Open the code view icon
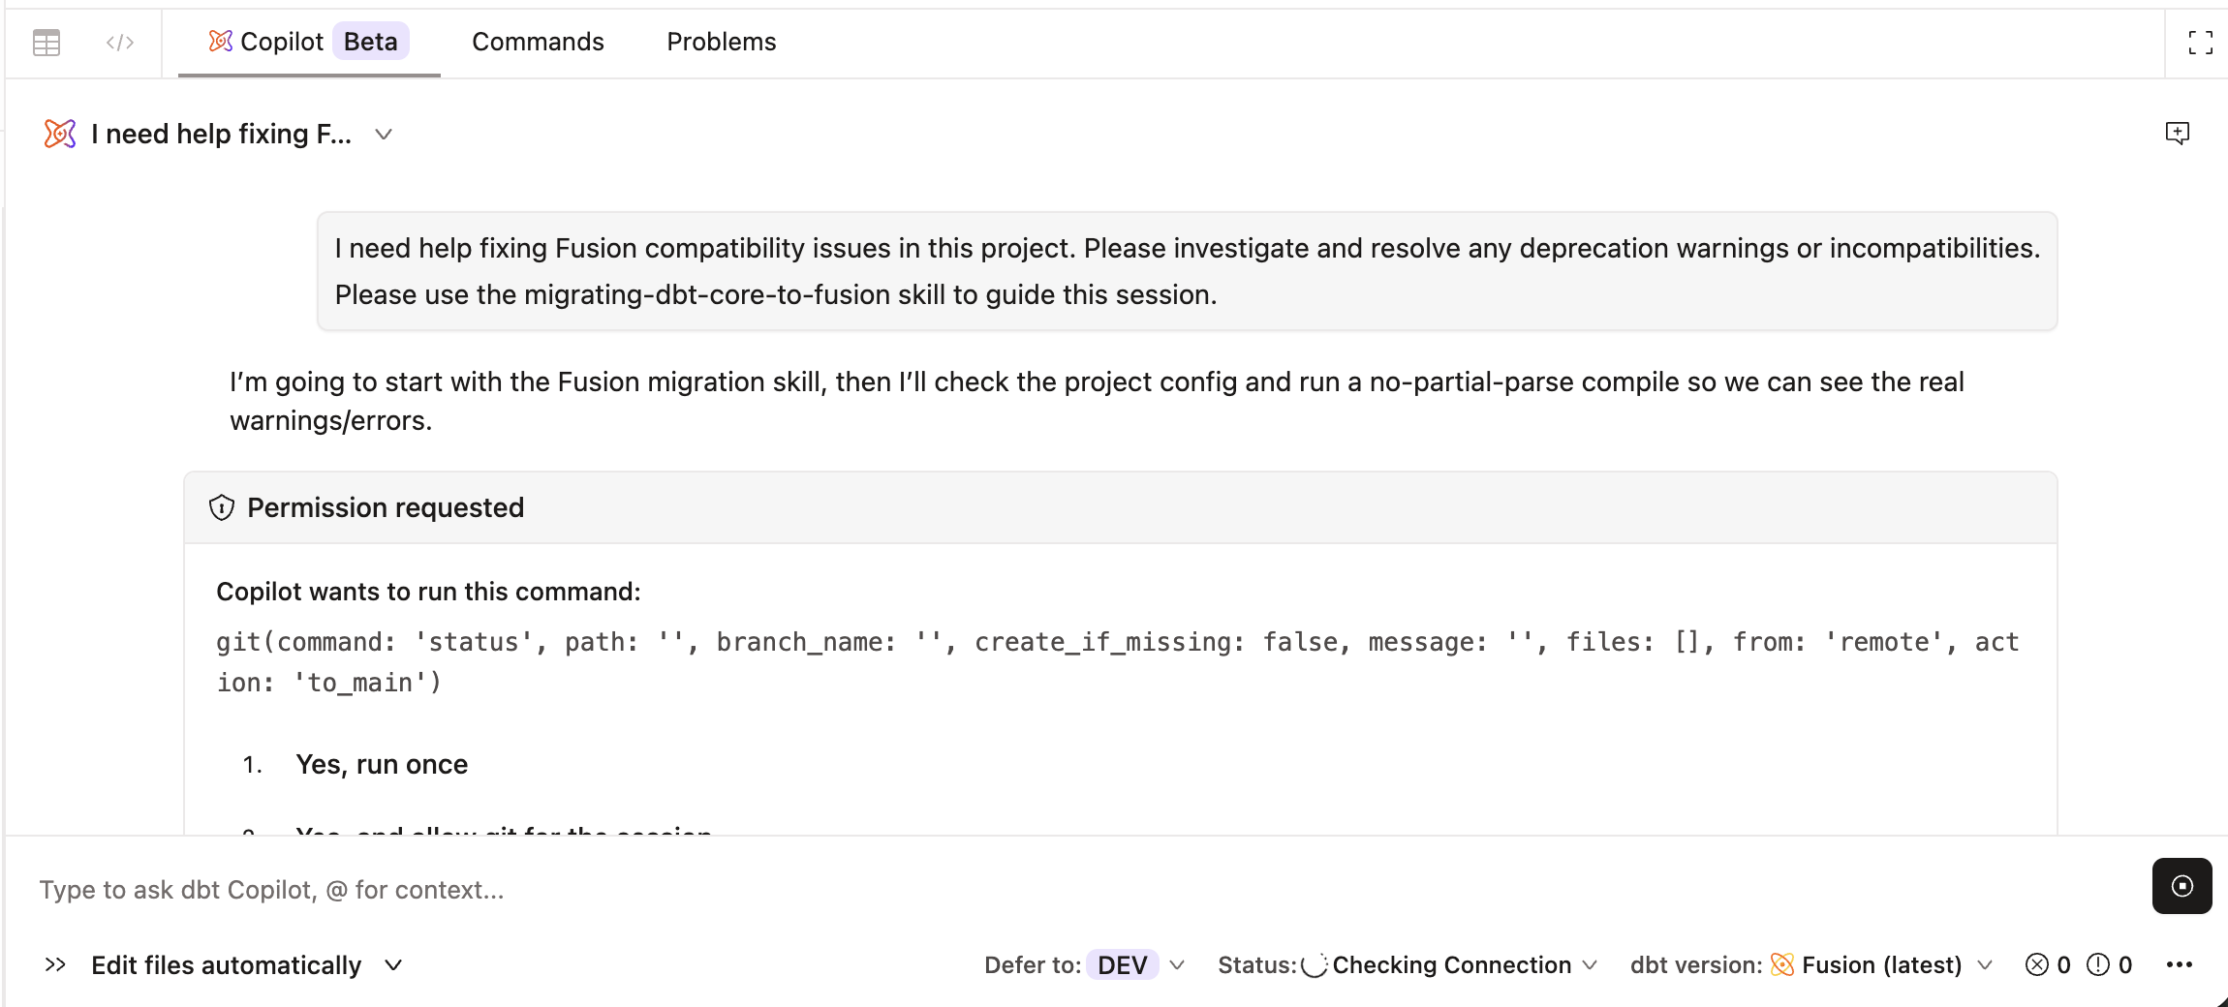The height and width of the screenshot is (1007, 2228). (x=120, y=43)
